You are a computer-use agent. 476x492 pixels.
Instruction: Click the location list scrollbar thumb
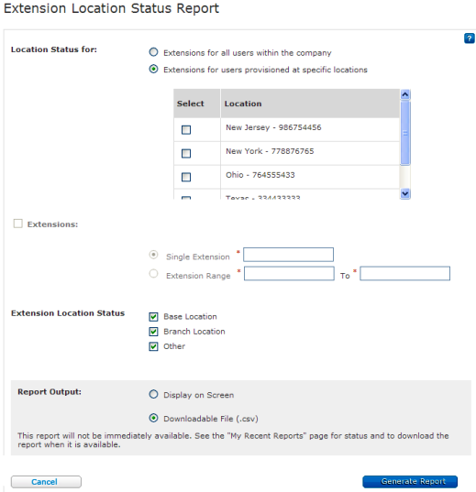(405, 133)
